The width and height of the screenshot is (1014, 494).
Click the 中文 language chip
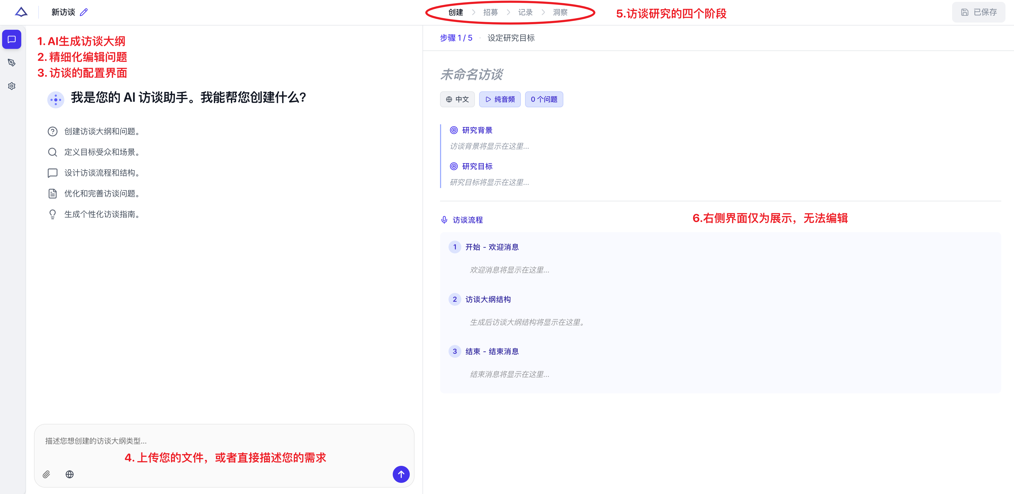click(x=457, y=100)
